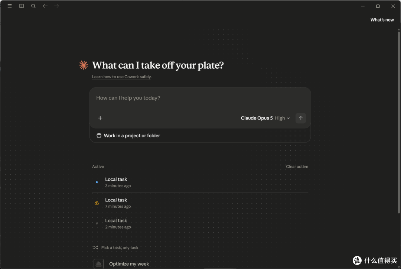Viewport: 401px width, 269px height.
Task: Open the hamburger menu icon
Action: [x=10, y=6]
